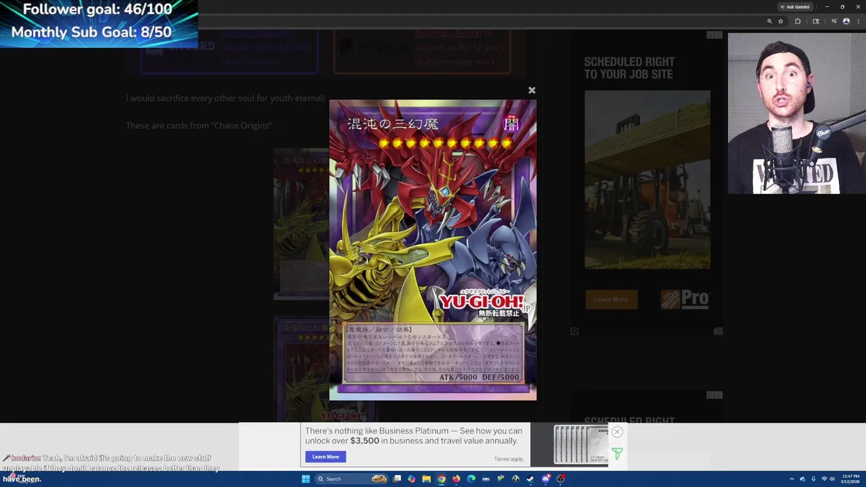Open Copilot from the taskbar
This screenshot has width=866, height=487.
pyautogui.click(x=411, y=479)
